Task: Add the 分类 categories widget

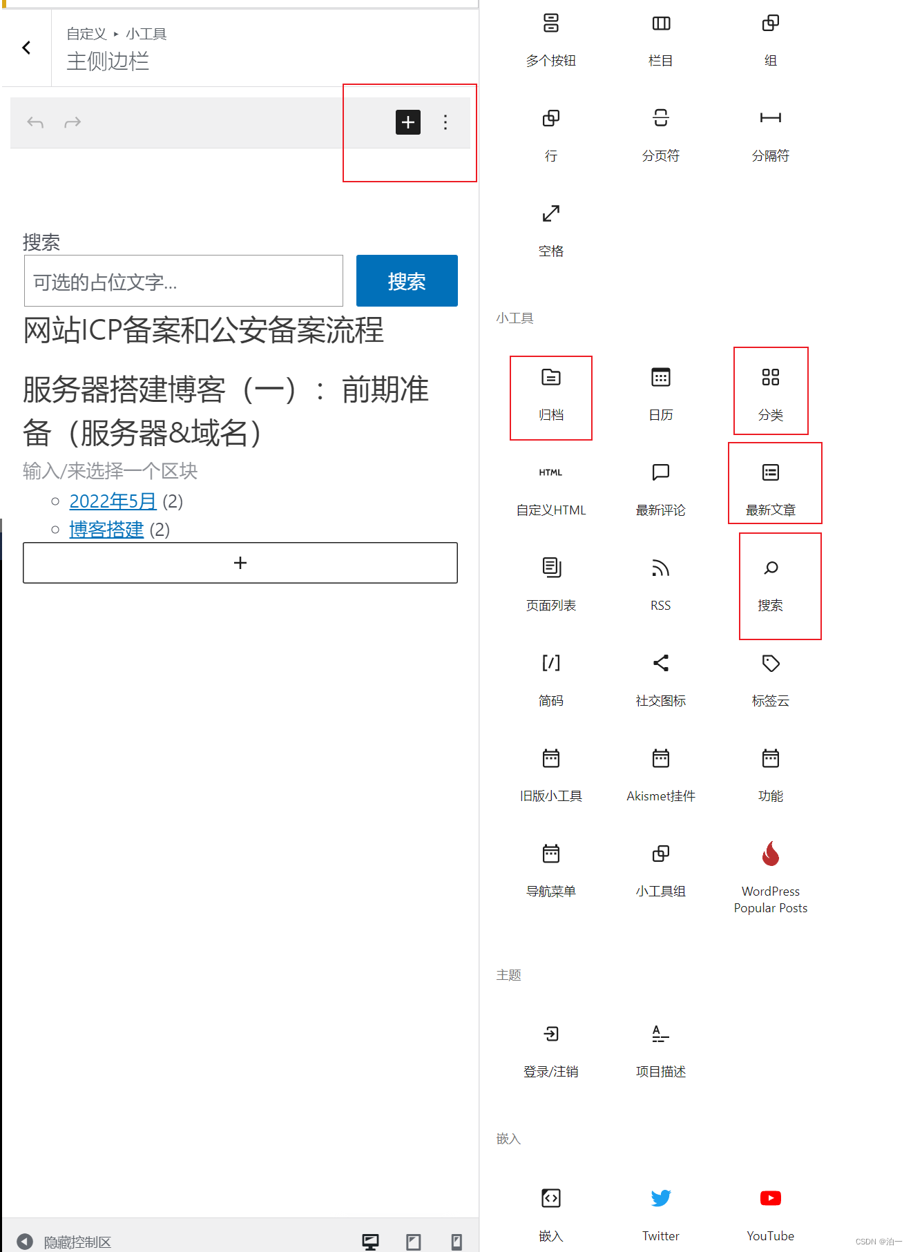Action: click(x=770, y=395)
